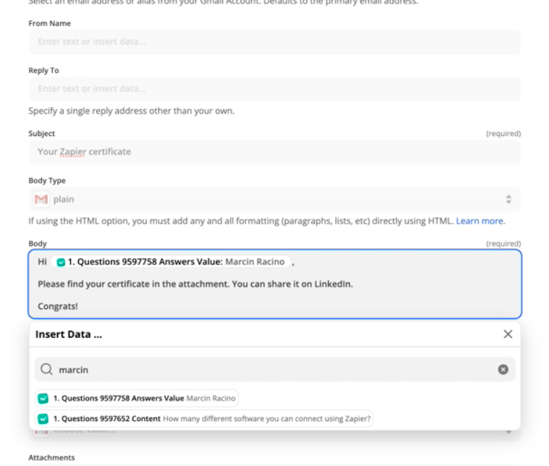549x466 pixels.
Task: Select the 'Questions 9597758 Answers Value' result
Action: (x=136, y=399)
